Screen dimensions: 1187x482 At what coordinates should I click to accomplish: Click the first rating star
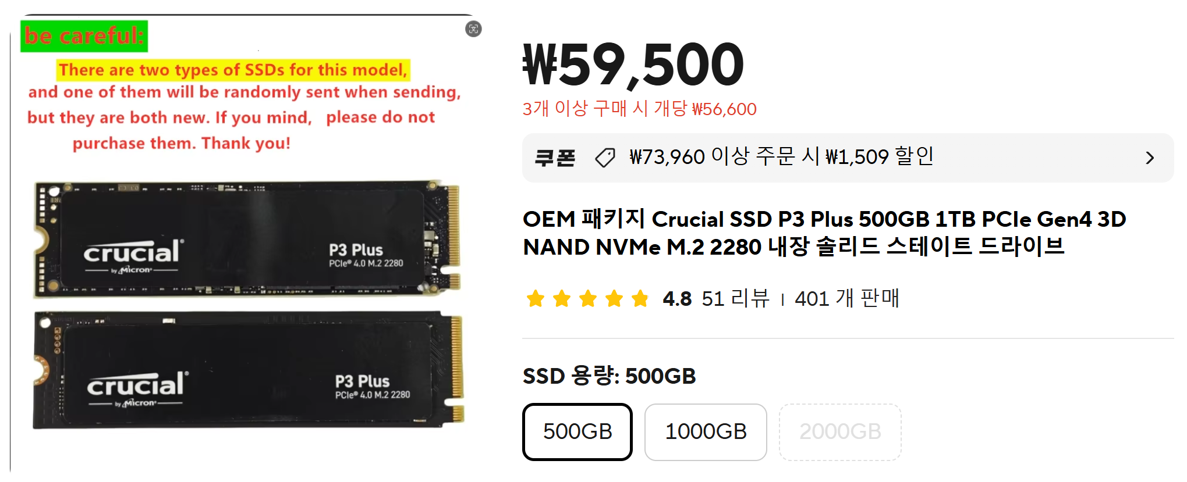pos(535,299)
